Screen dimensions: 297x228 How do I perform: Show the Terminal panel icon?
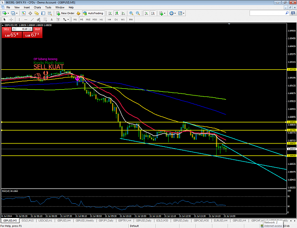click(43, 13)
